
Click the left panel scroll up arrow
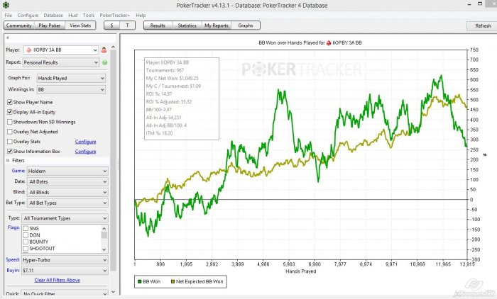coord(113,47)
